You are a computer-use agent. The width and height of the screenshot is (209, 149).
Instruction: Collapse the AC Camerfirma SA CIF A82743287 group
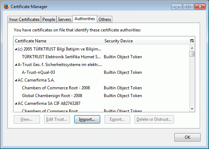(16, 103)
